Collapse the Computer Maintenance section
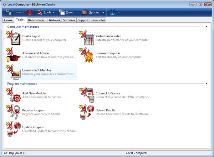The width and height of the screenshot is (214, 157). (x=207, y=27)
